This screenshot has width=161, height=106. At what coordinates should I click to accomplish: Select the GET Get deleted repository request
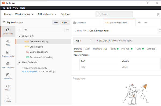(43, 57)
